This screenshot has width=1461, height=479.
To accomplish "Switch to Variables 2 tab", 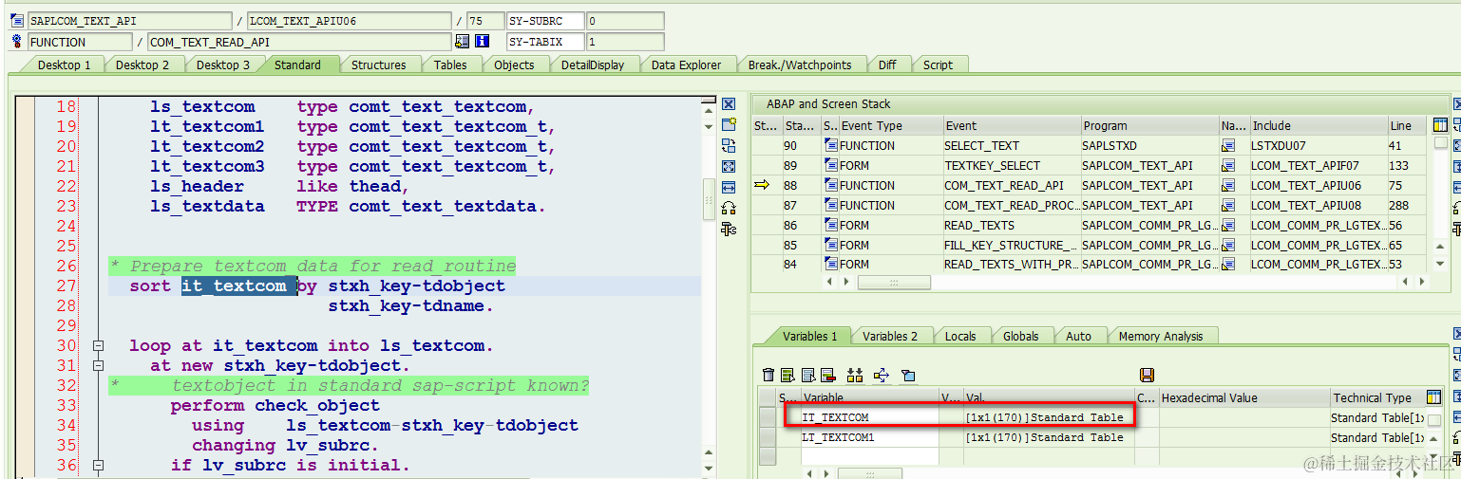I will (890, 336).
